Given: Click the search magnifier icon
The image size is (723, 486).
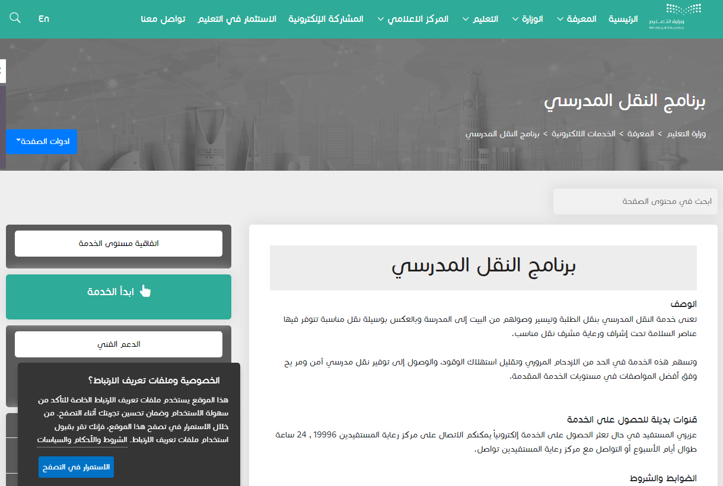Looking at the screenshot, I should (x=15, y=18).
